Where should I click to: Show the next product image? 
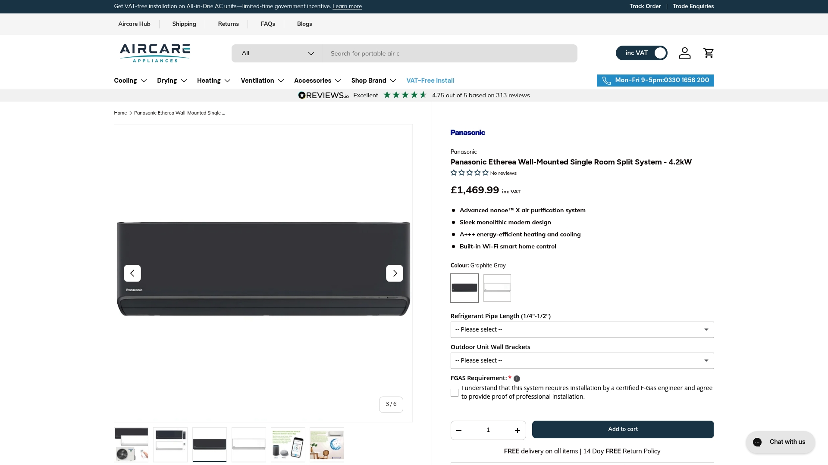(x=395, y=273)
